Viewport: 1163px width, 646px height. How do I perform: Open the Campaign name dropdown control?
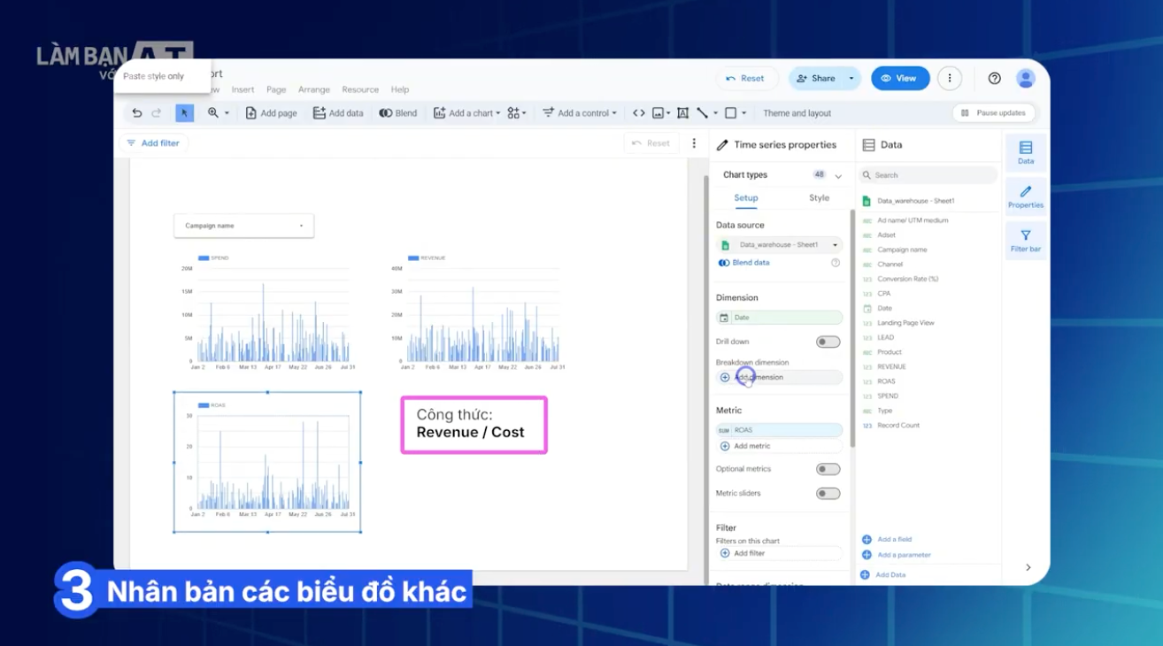[243, 226]
